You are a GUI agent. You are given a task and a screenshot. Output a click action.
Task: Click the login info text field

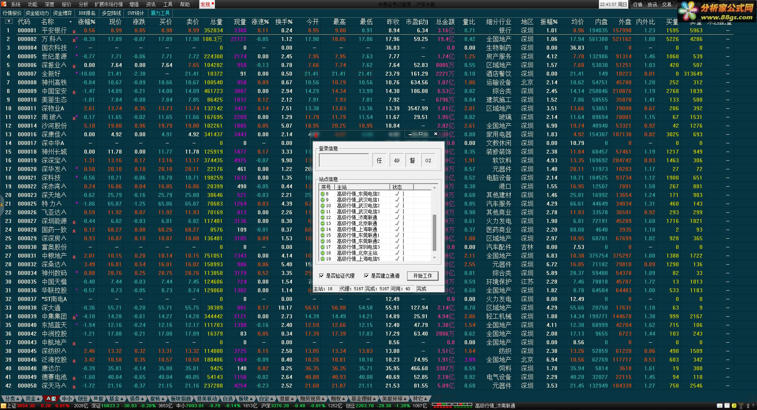pos(344,160)
